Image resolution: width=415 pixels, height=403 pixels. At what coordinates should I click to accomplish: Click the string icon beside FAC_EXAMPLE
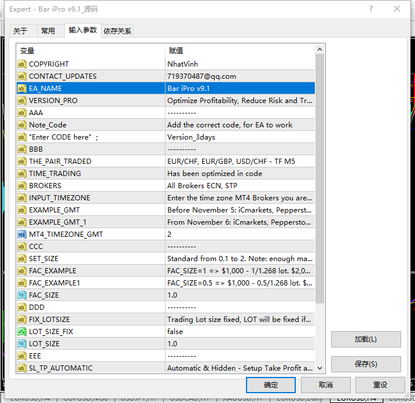pyautogui.click(x=22, y=271)
